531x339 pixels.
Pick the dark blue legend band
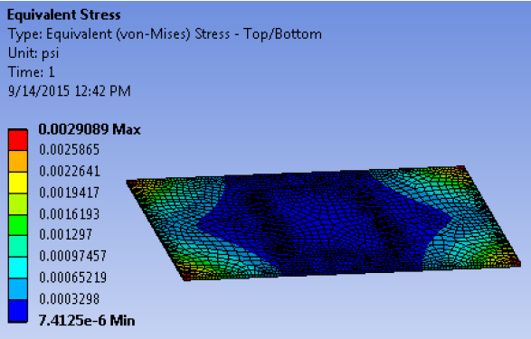(x=18, y=311)
